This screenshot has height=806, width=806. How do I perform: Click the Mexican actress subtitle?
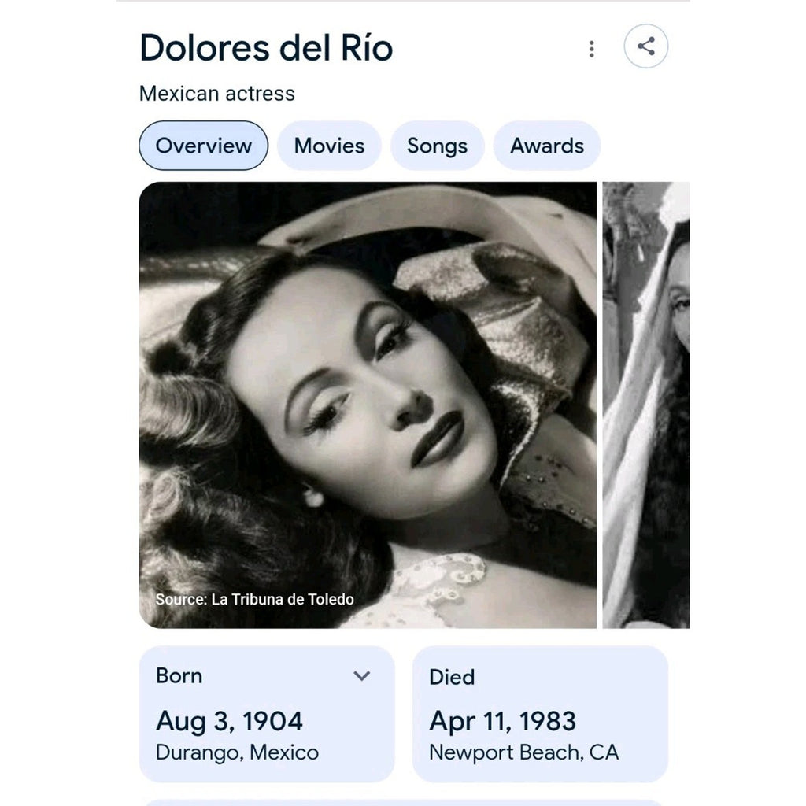[217, 94]
